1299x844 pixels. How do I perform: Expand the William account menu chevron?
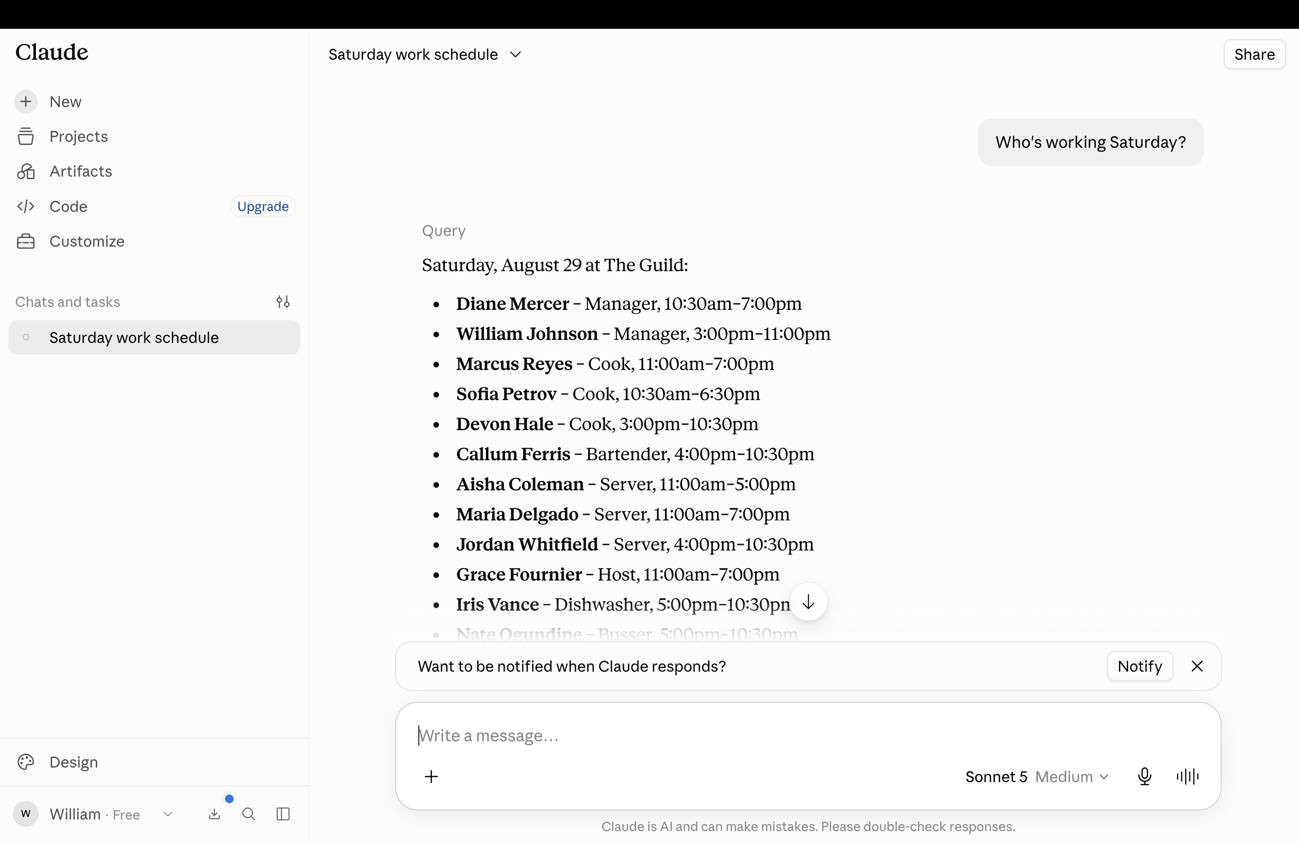[x=168, y=814]
